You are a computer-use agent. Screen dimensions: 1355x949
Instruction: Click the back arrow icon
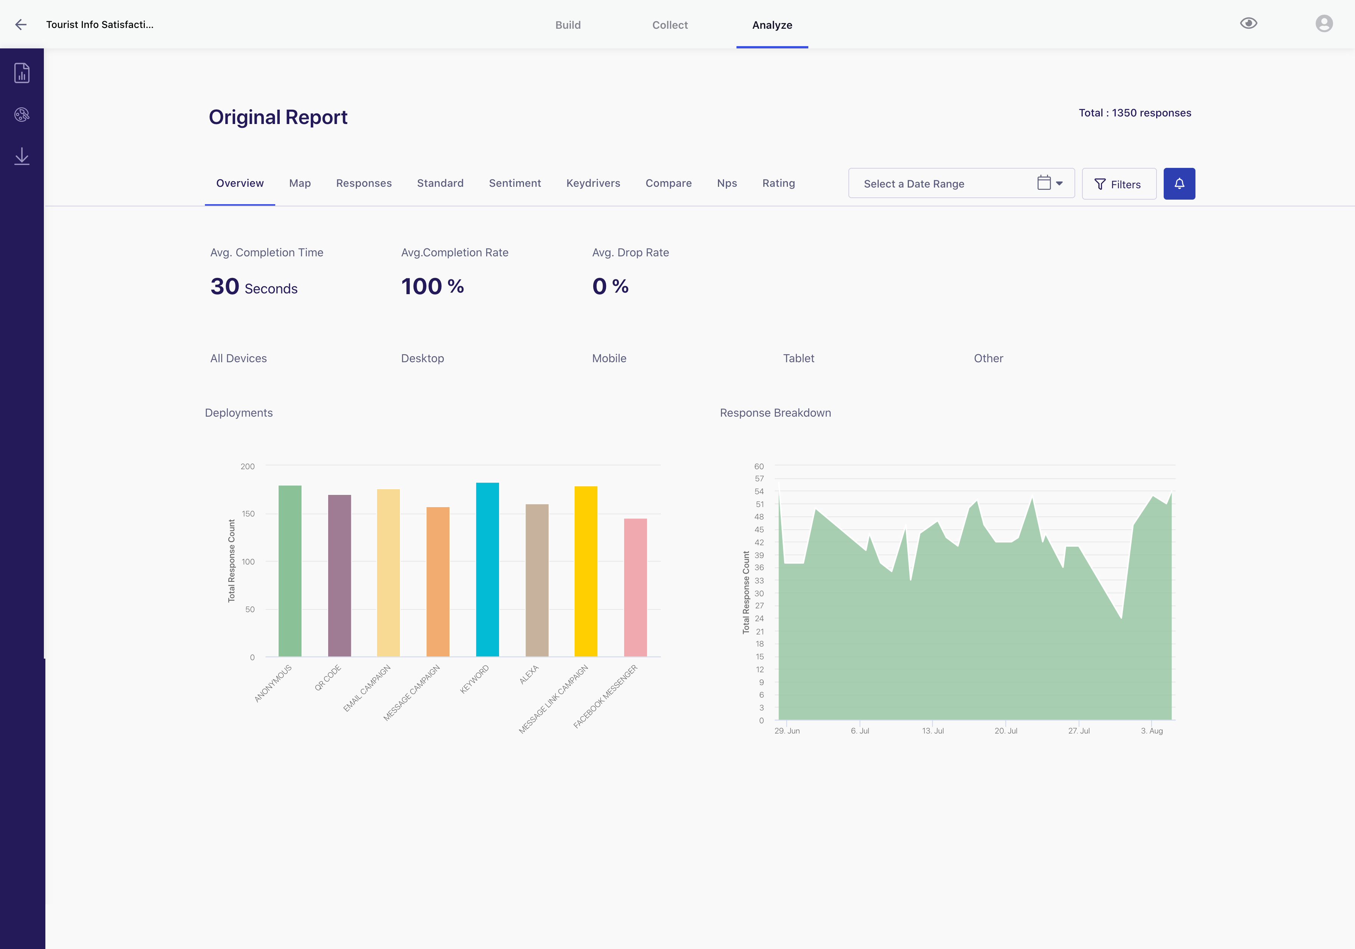[x=21, y=24]
